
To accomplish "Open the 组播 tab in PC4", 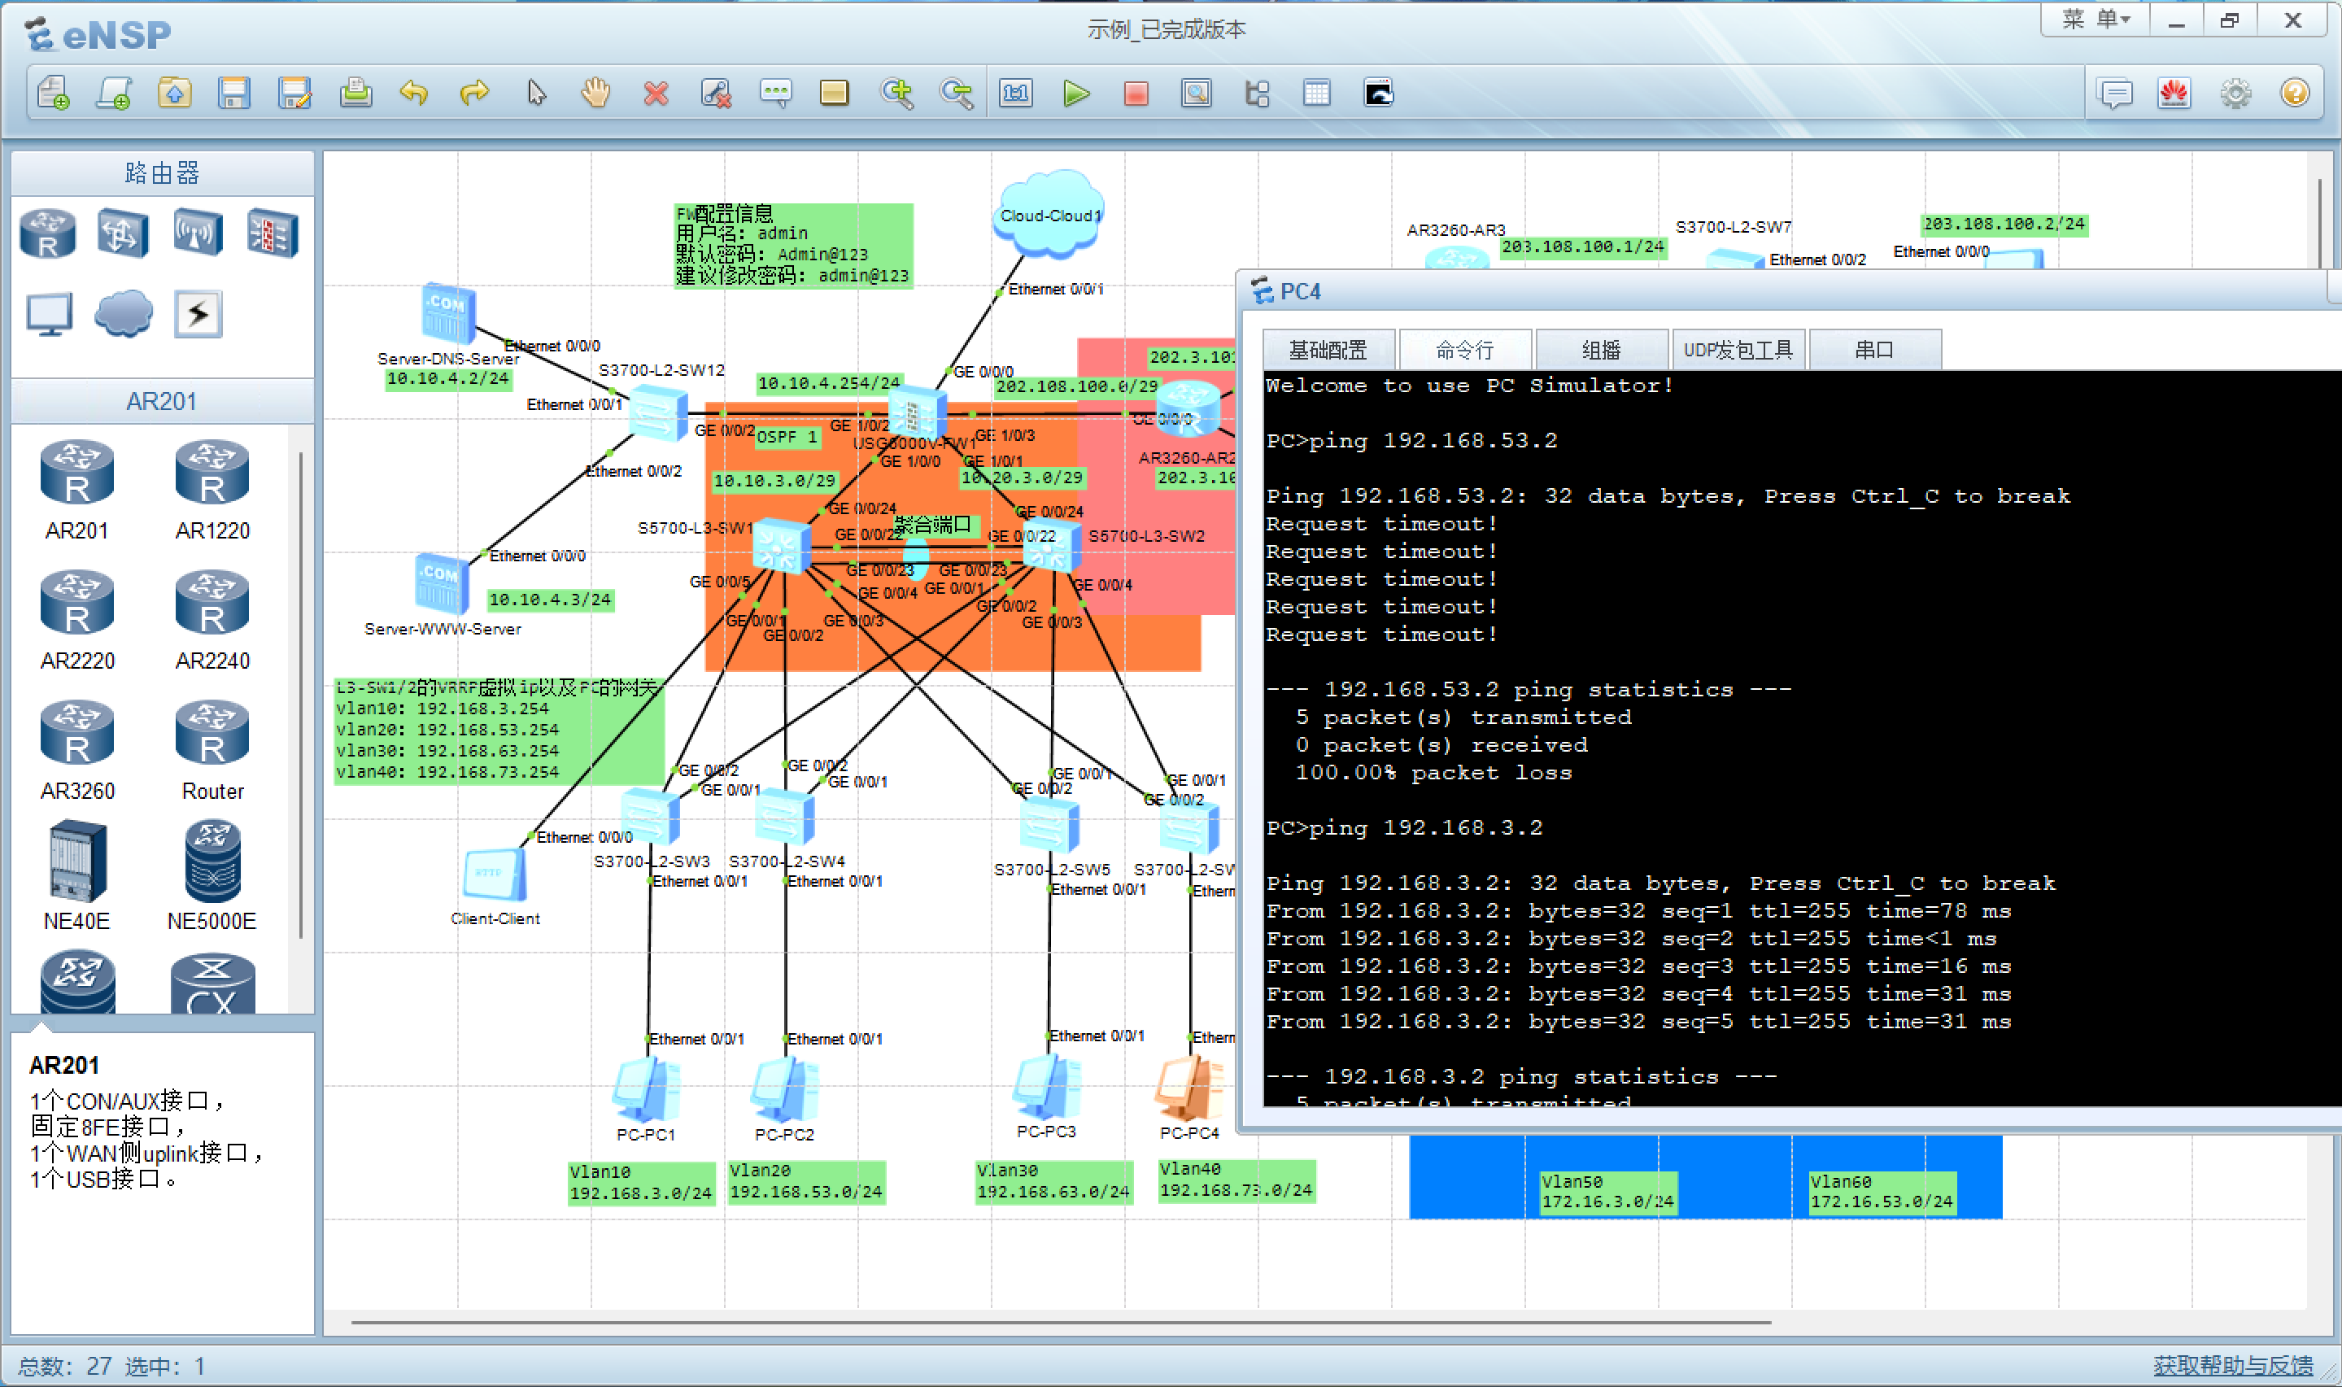I will (x=1601, y=351).
